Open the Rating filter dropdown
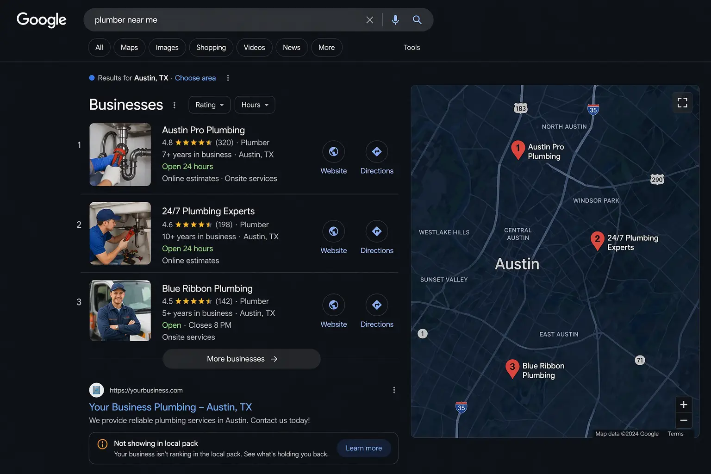711x474 pixels. (x=209, y=105)
